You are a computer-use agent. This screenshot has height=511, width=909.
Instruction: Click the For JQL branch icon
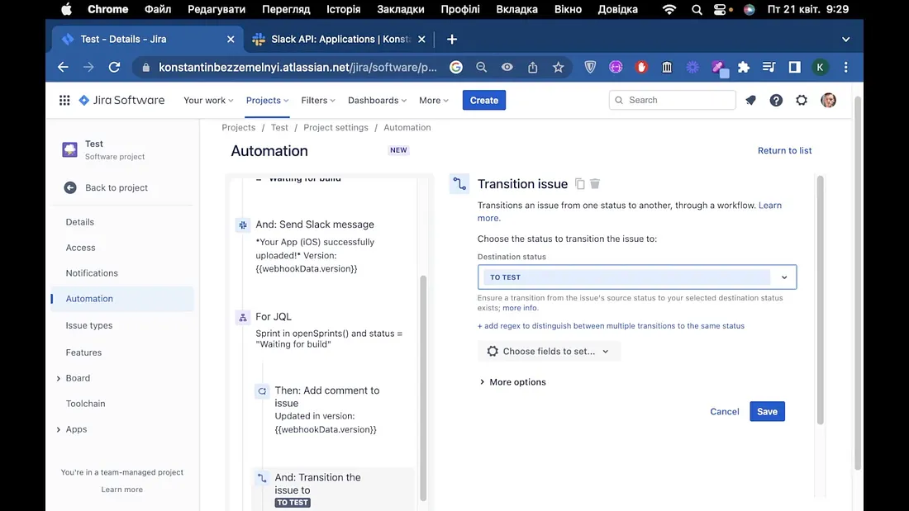(x=243, y=317)
